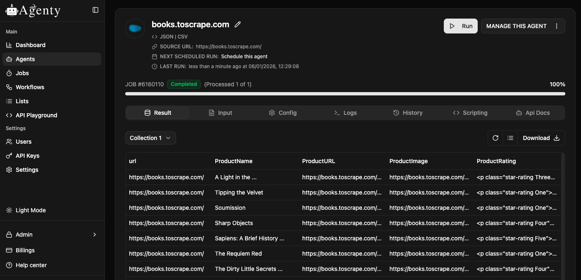
Task: Click the Agenty robot logo
Action: point(12,10)
